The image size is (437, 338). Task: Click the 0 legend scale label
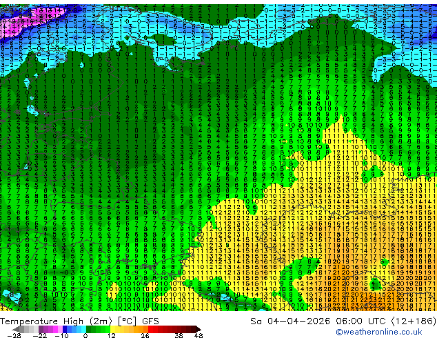pyautogui.click(x=85, y=335)
